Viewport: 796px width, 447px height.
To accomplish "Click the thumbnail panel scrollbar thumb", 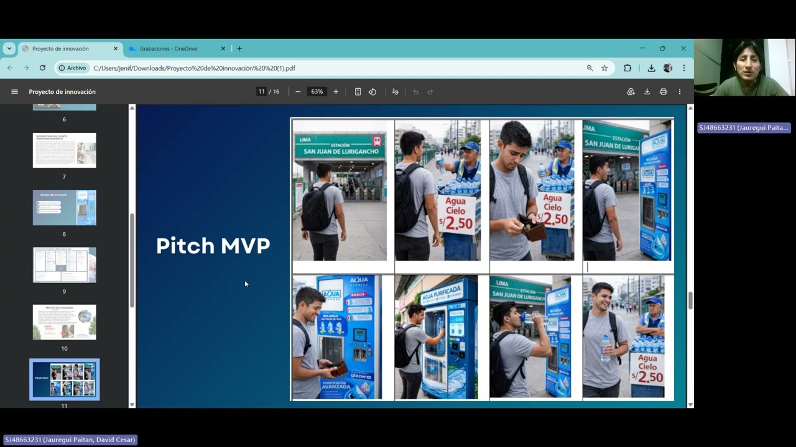I will (x=132, y=260).
